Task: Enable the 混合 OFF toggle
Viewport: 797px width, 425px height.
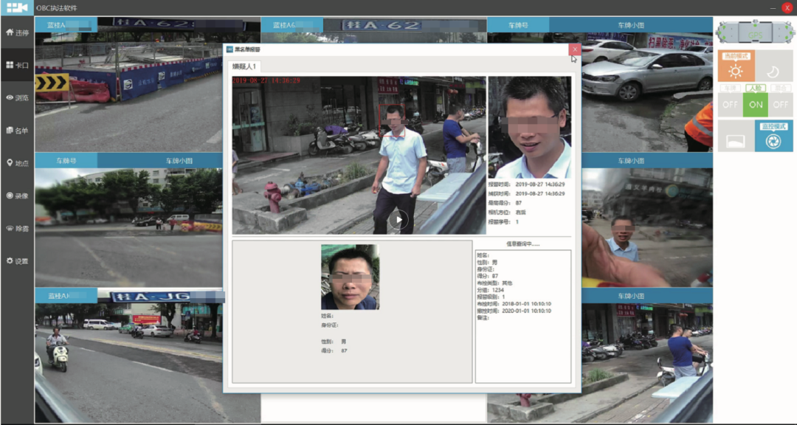Action: [780, 105]
